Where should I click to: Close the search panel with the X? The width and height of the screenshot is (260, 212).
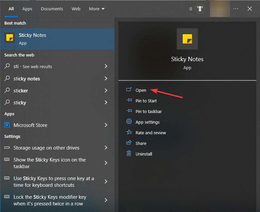pos(249,9)
